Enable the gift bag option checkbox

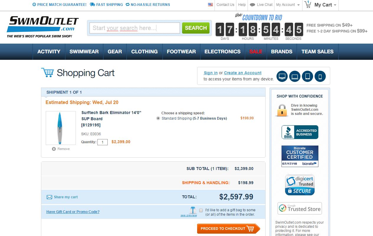[x=201, y=210]
